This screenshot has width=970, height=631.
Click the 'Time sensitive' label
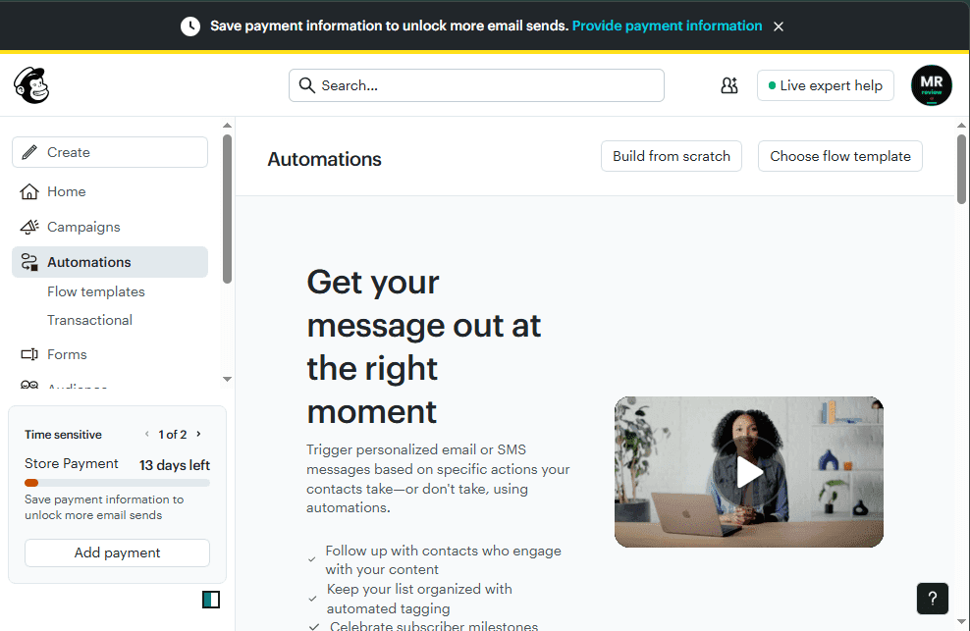pyautogui.click(x=63, y=435)
